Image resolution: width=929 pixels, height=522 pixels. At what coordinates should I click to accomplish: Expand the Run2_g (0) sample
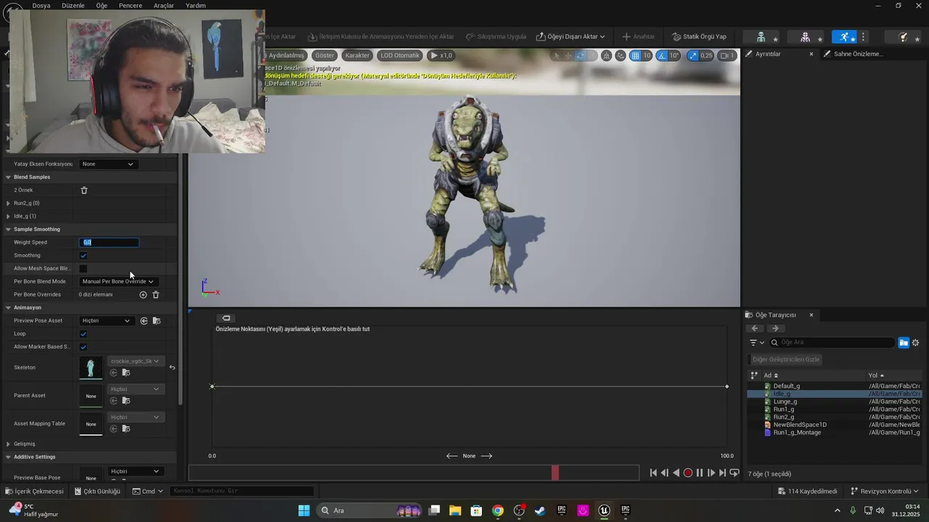point(8,203)
